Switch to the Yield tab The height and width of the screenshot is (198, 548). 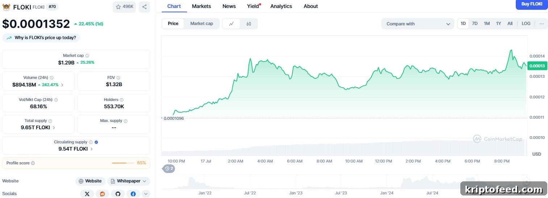[253, 6]
